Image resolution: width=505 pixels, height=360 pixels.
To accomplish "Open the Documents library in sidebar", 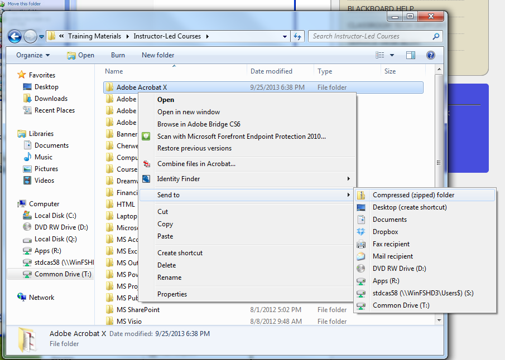I will pos(51,145).
